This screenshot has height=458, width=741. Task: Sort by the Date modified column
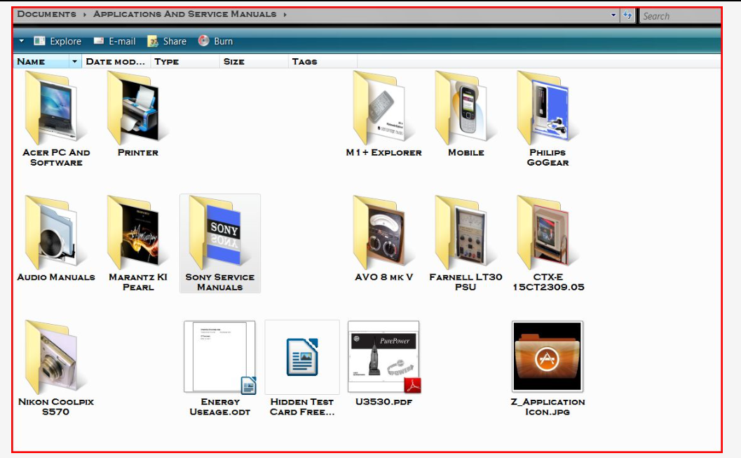click(116, 62)
